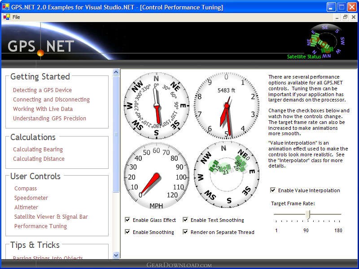Click the Getting Started group heading

pos(40,76)
